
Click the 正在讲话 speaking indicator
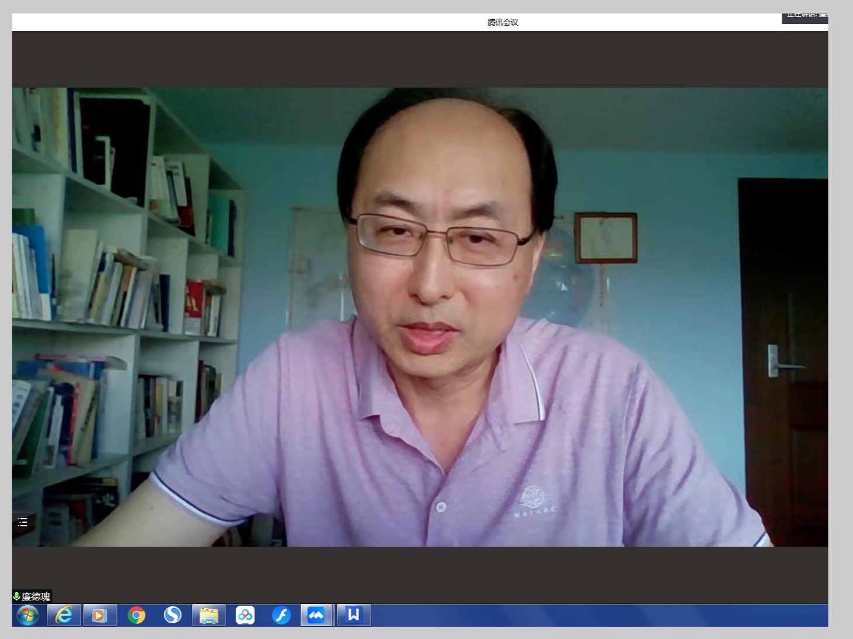(806, 16)
